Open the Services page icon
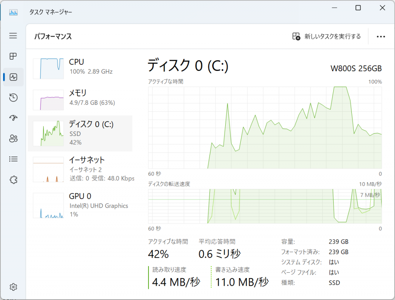Image resolution: width=395 pixels, height=300 pixels. pyautogui.click(x=14, y=179)
